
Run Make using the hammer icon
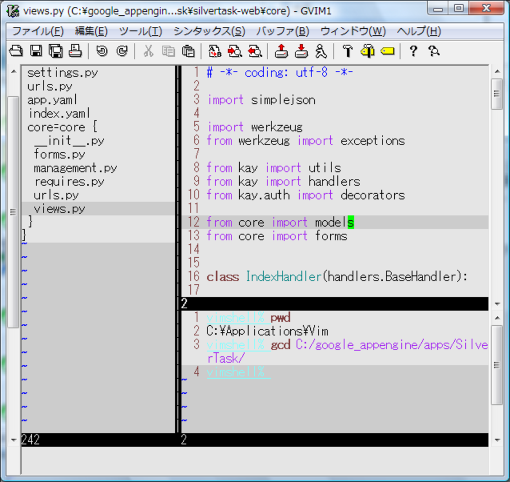point(348,51)
